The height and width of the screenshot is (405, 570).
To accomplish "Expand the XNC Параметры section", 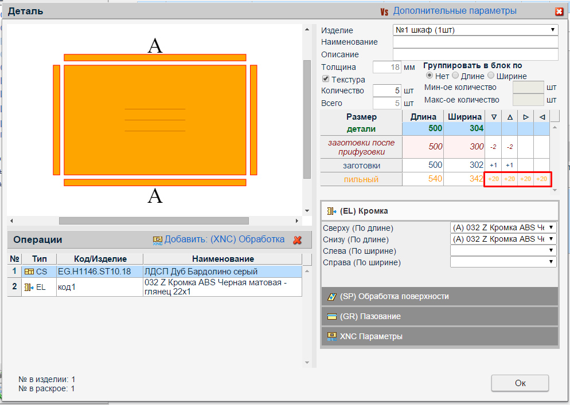I will [440, 336].
